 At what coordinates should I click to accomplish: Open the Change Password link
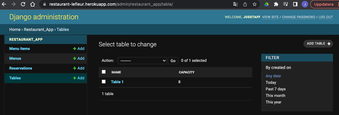[299, 17]
